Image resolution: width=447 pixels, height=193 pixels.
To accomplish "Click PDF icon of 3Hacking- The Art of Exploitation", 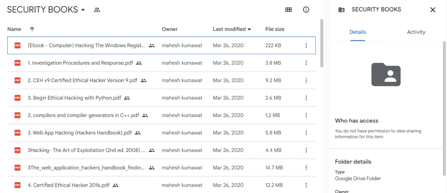I will click(x=17, y=150).
